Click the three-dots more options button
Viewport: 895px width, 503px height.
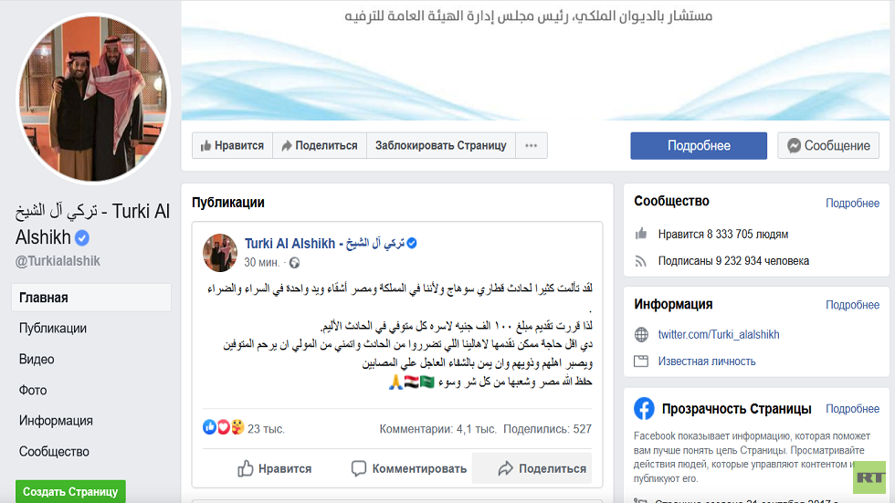531,145
